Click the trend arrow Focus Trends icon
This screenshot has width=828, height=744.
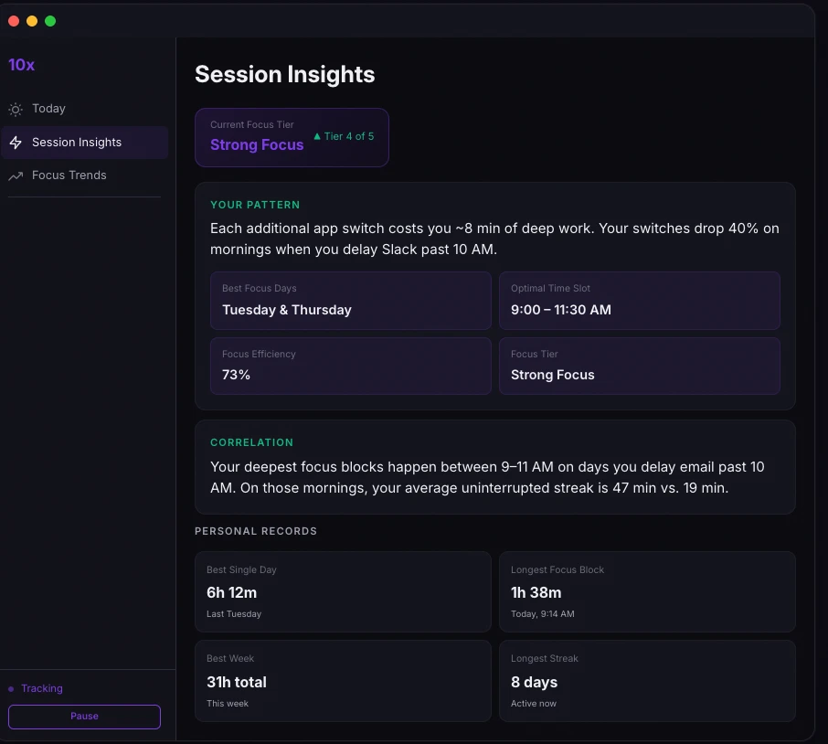(16, 175)
